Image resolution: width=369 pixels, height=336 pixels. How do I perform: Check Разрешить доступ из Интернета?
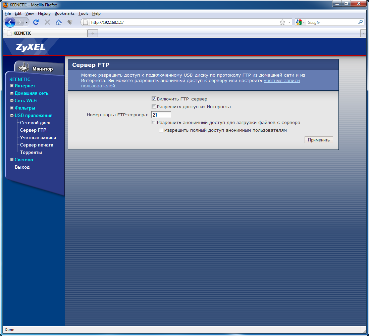tap(154, 107)
